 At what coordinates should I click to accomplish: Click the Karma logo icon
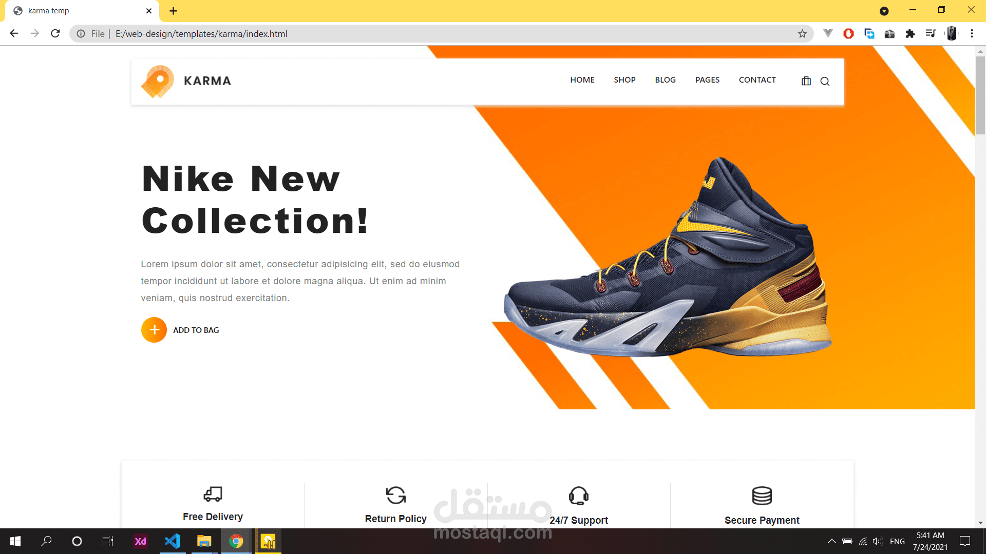tap(158, 81)
